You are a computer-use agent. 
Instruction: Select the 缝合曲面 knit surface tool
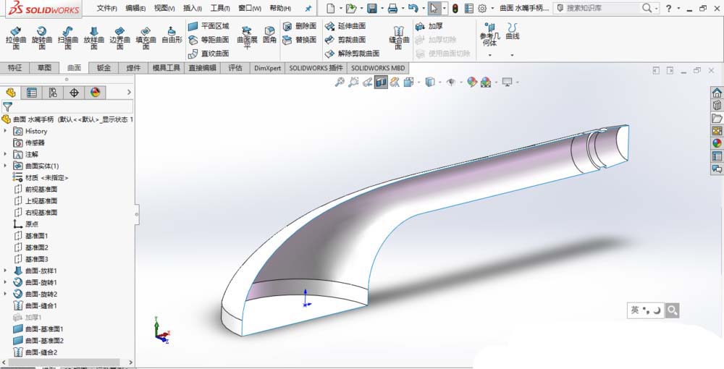coord(399,38)
